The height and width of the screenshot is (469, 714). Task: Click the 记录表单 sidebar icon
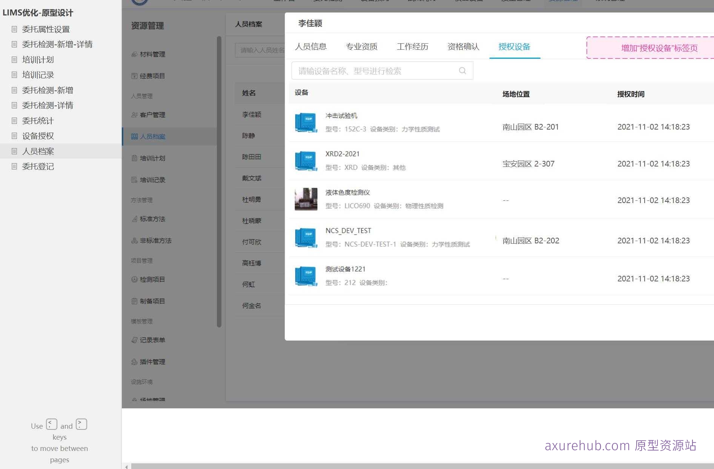pos(134,340)
